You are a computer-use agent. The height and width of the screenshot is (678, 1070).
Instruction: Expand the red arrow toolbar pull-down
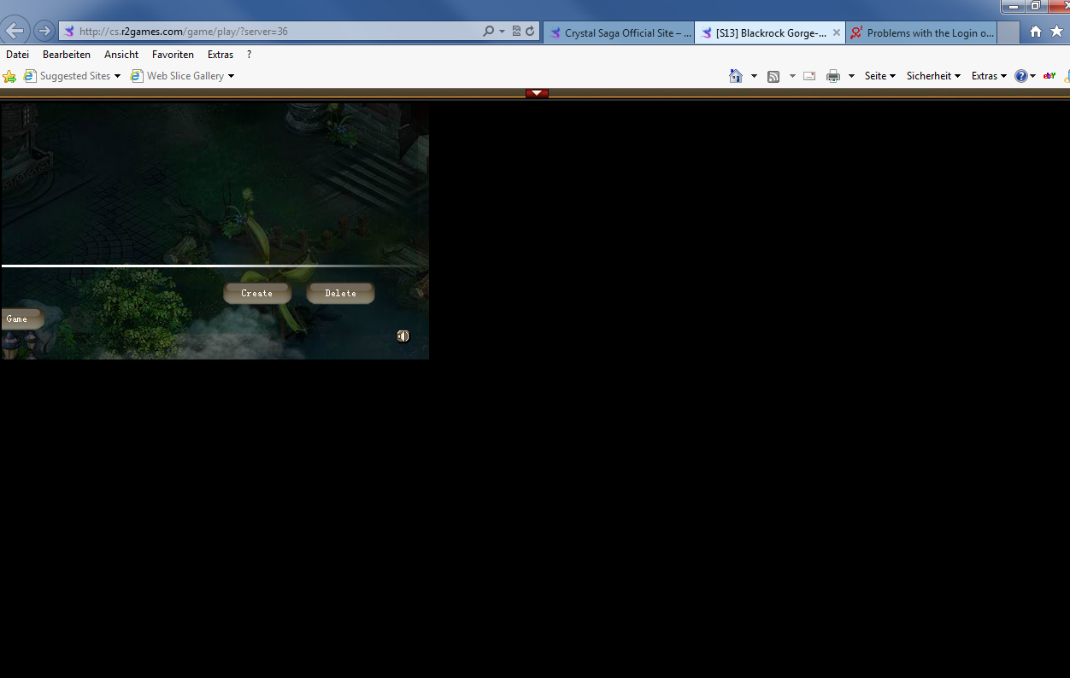pos(537,93)
